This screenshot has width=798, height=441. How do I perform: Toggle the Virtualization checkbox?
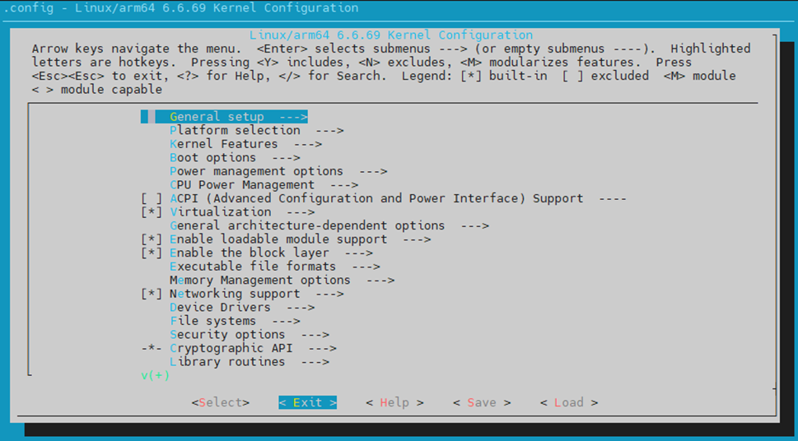pos(152,212)
